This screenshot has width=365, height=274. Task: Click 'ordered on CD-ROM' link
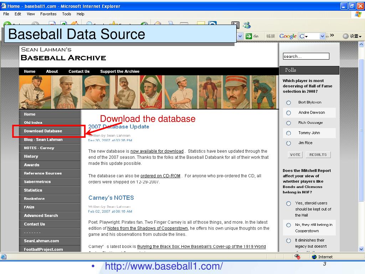(x=160, y=176)
